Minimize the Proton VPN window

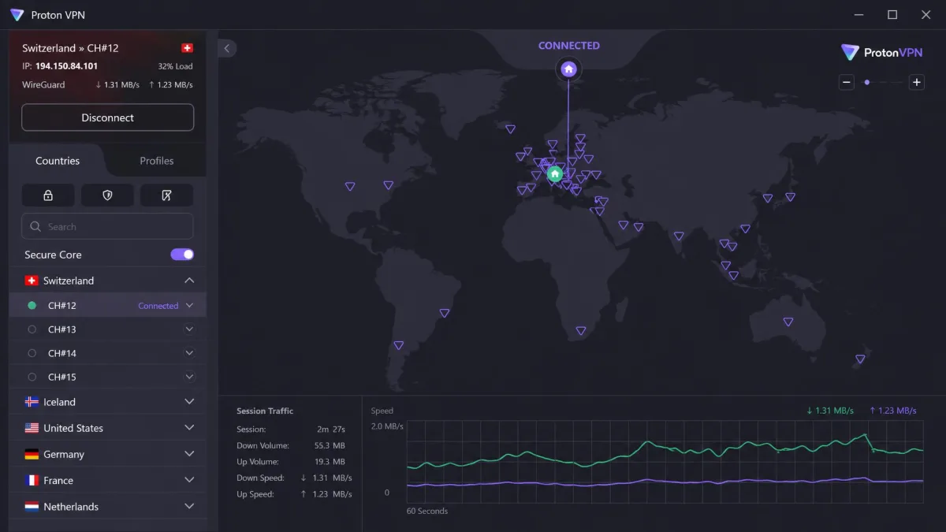click(858, 15)
